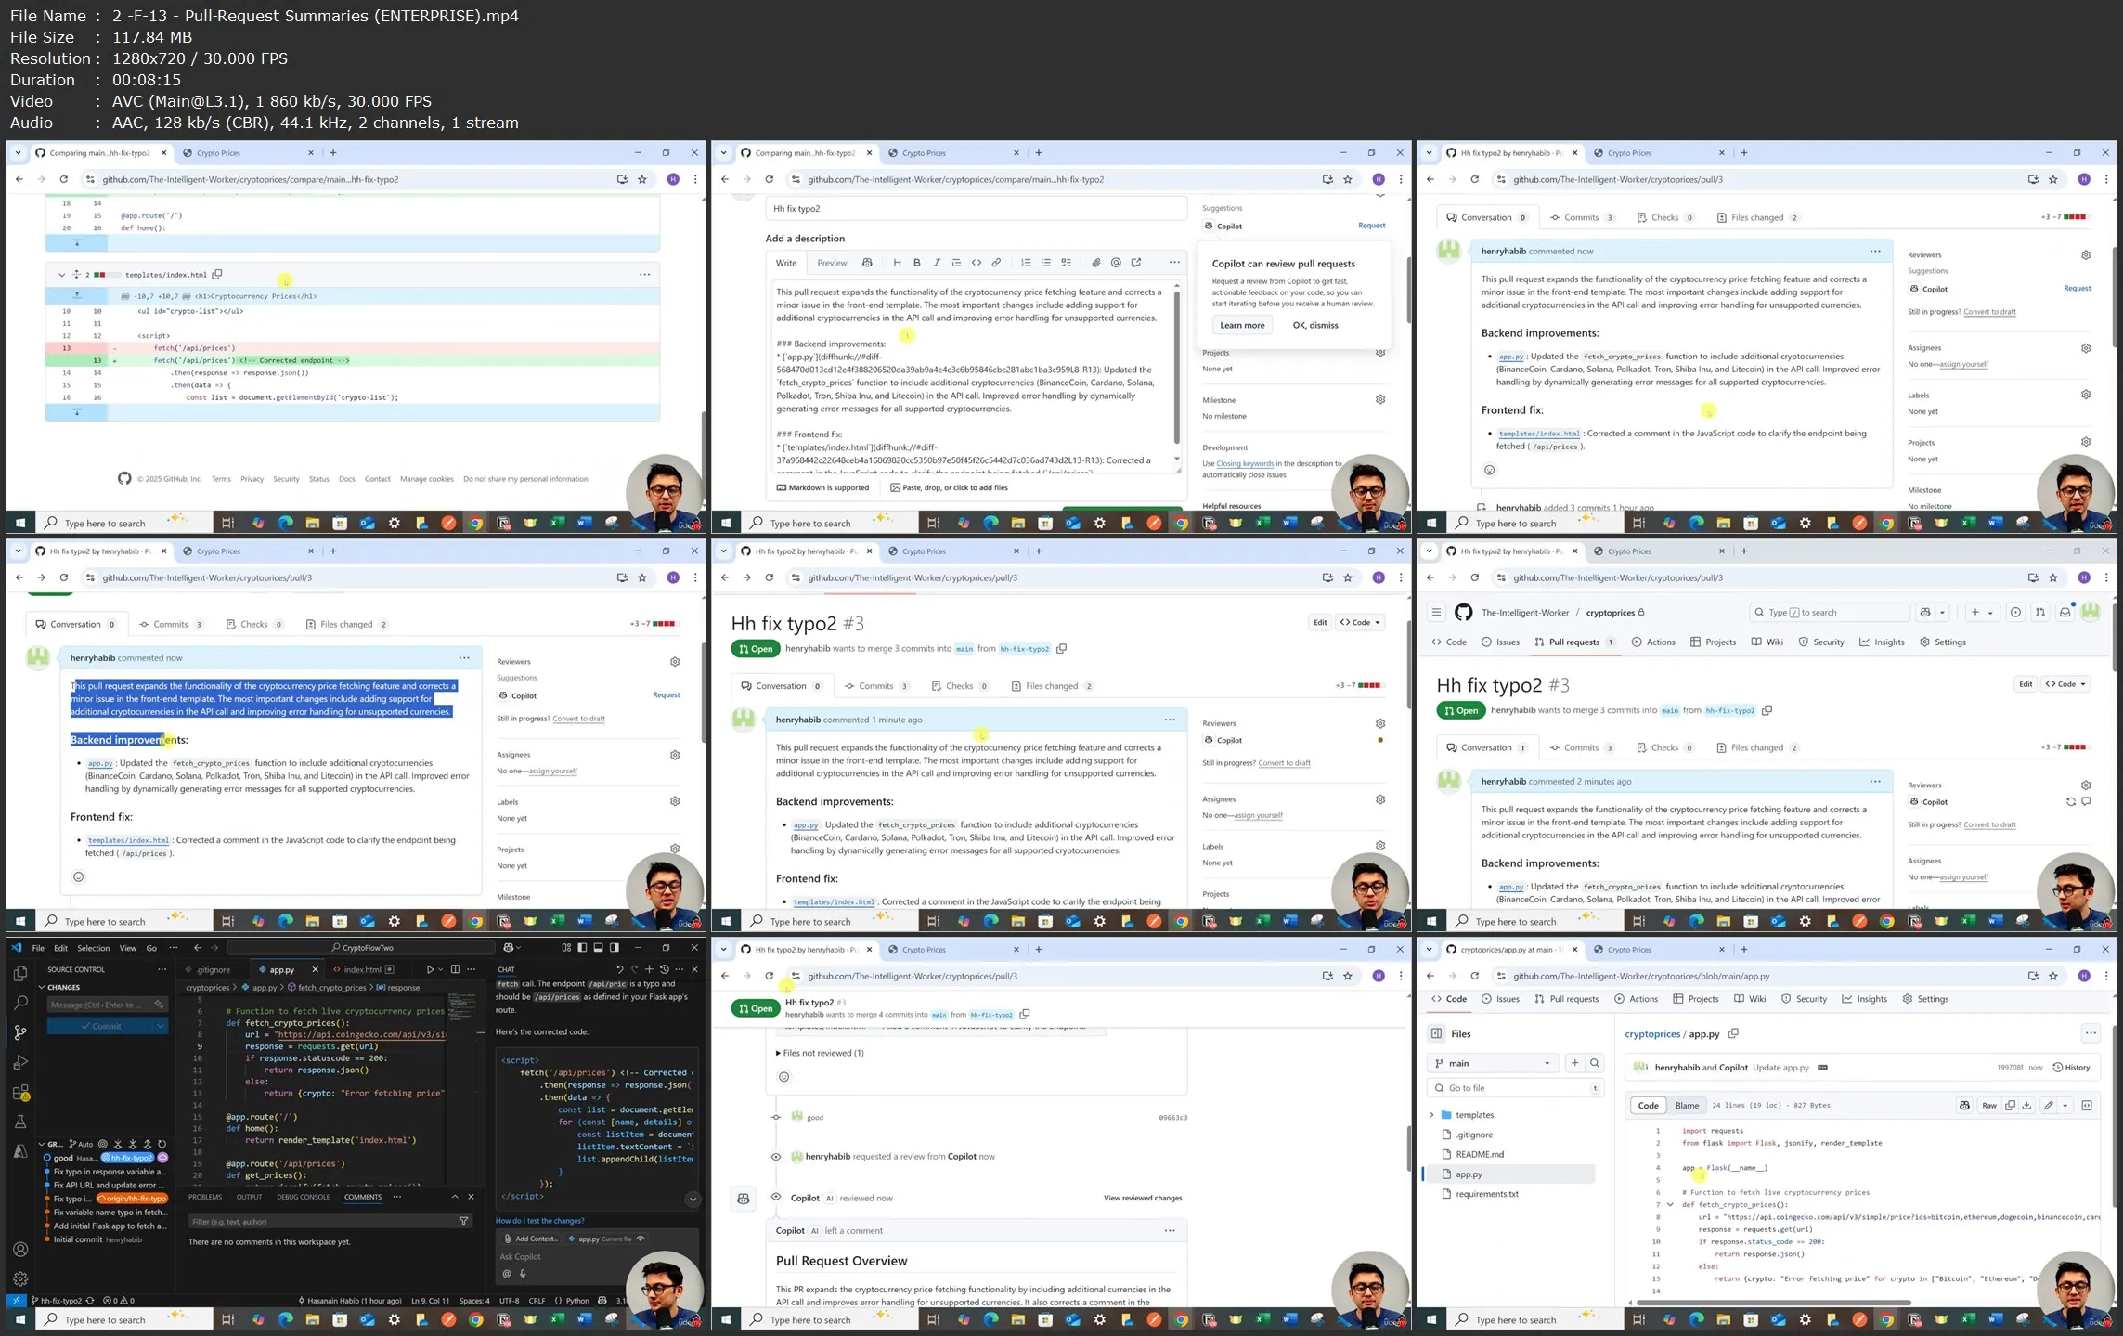The image size is (2123, 1336).
Task: Click the Bold icon in PR description editor
Action: coord(916,263)
